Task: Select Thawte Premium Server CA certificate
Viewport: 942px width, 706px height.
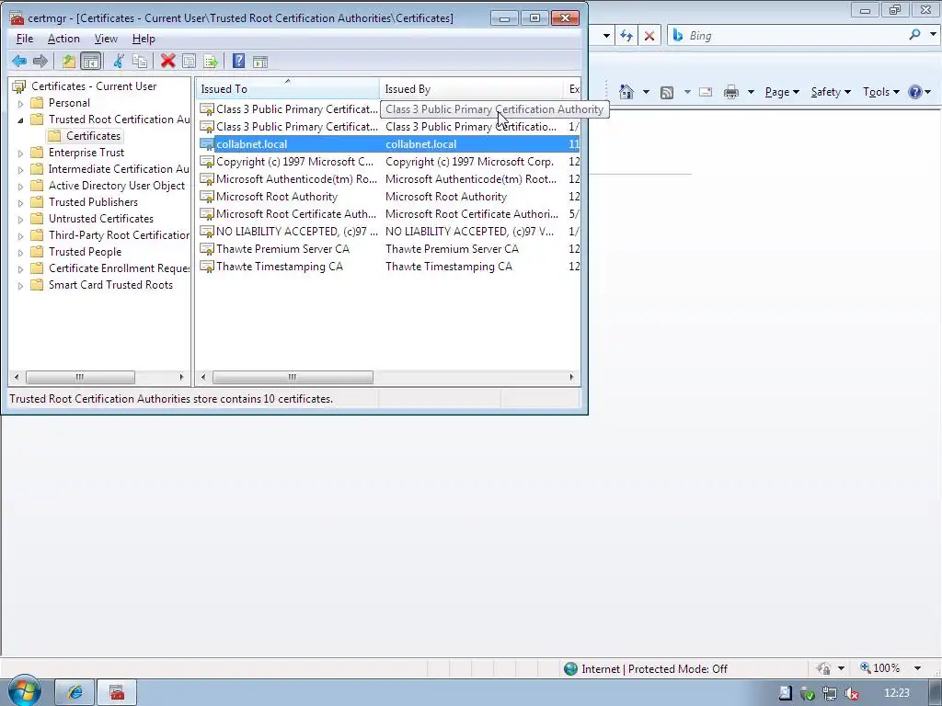Action: (x=389, y=248)
